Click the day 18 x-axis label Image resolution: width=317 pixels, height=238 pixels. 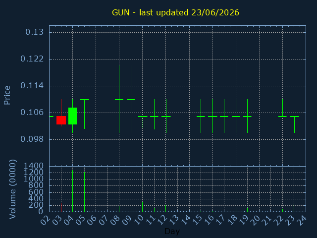(x=232, y=220)
